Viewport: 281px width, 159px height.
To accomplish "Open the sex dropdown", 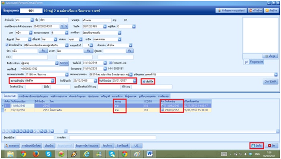I will pos(31,33).
